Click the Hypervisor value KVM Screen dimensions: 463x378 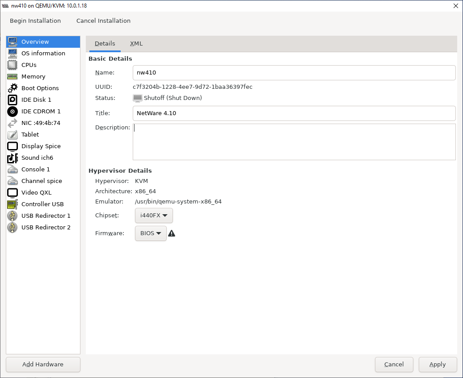(141, 181)
